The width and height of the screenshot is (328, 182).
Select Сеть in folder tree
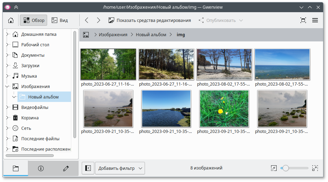26,128
